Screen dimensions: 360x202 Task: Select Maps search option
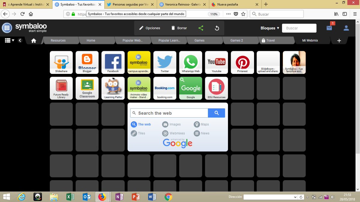201,124
